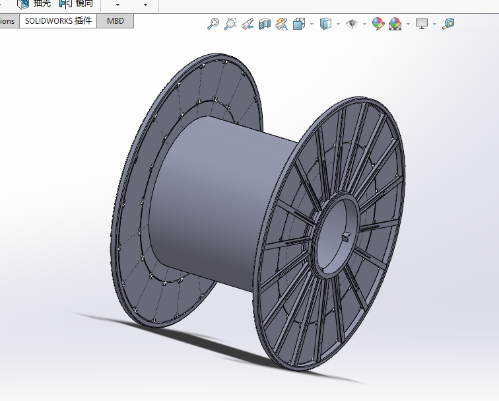
Task: Click the Zoom to Fit icon
Action: tap(213, 24)
